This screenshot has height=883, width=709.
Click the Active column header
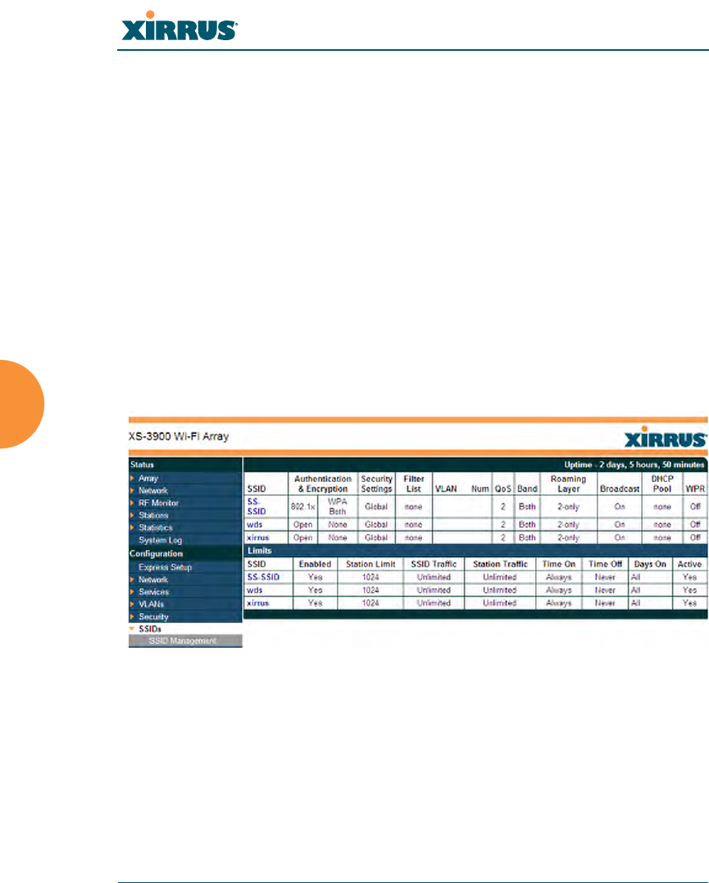689,564
